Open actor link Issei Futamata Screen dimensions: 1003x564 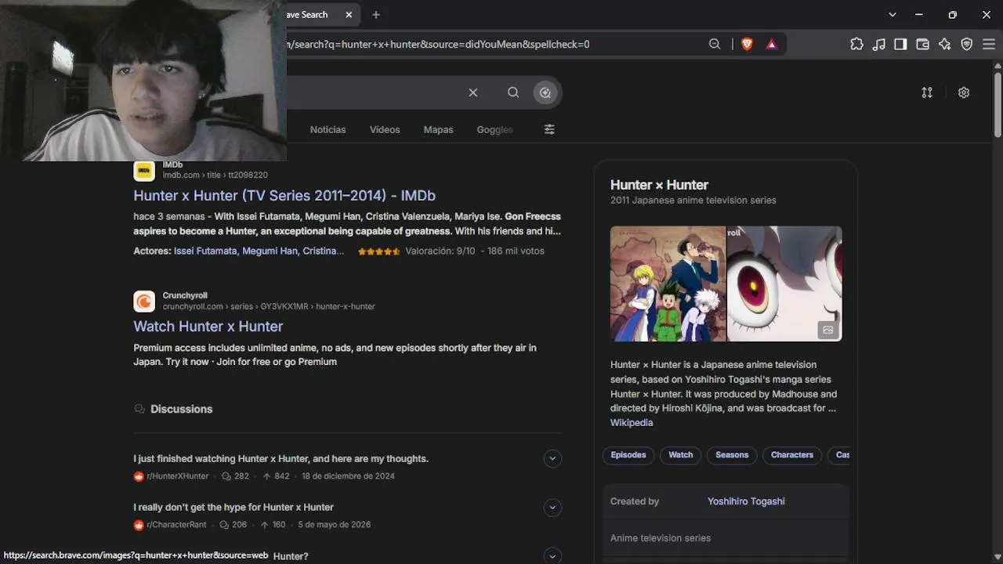click(205, 251)
